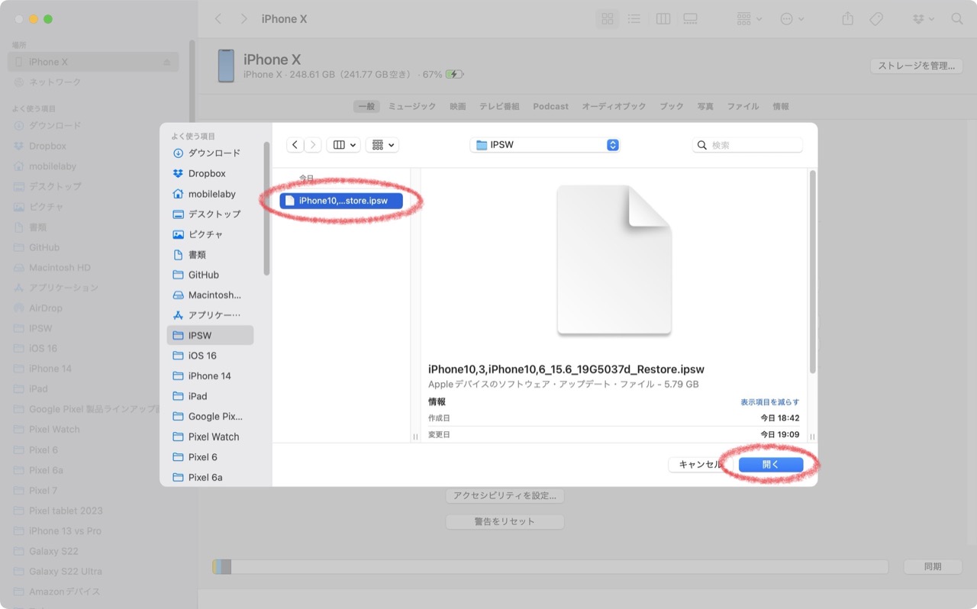Select iPhone10 restore.ipsw file in list
The image size is (977, 609).
click(x=341, y=201)
